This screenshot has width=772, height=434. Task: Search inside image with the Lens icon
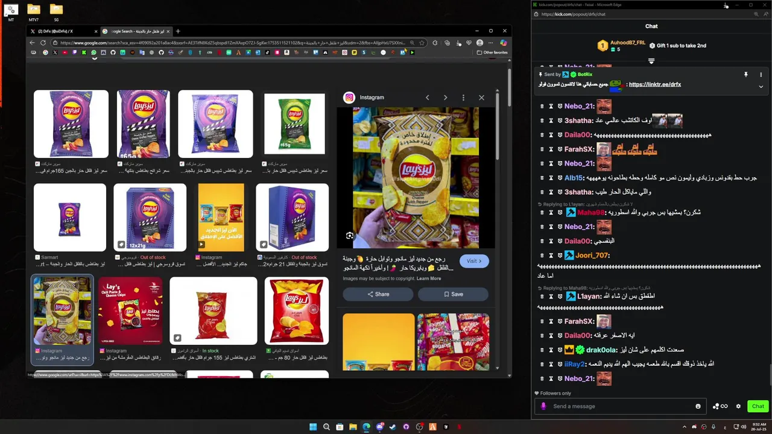tap(350, 236)
